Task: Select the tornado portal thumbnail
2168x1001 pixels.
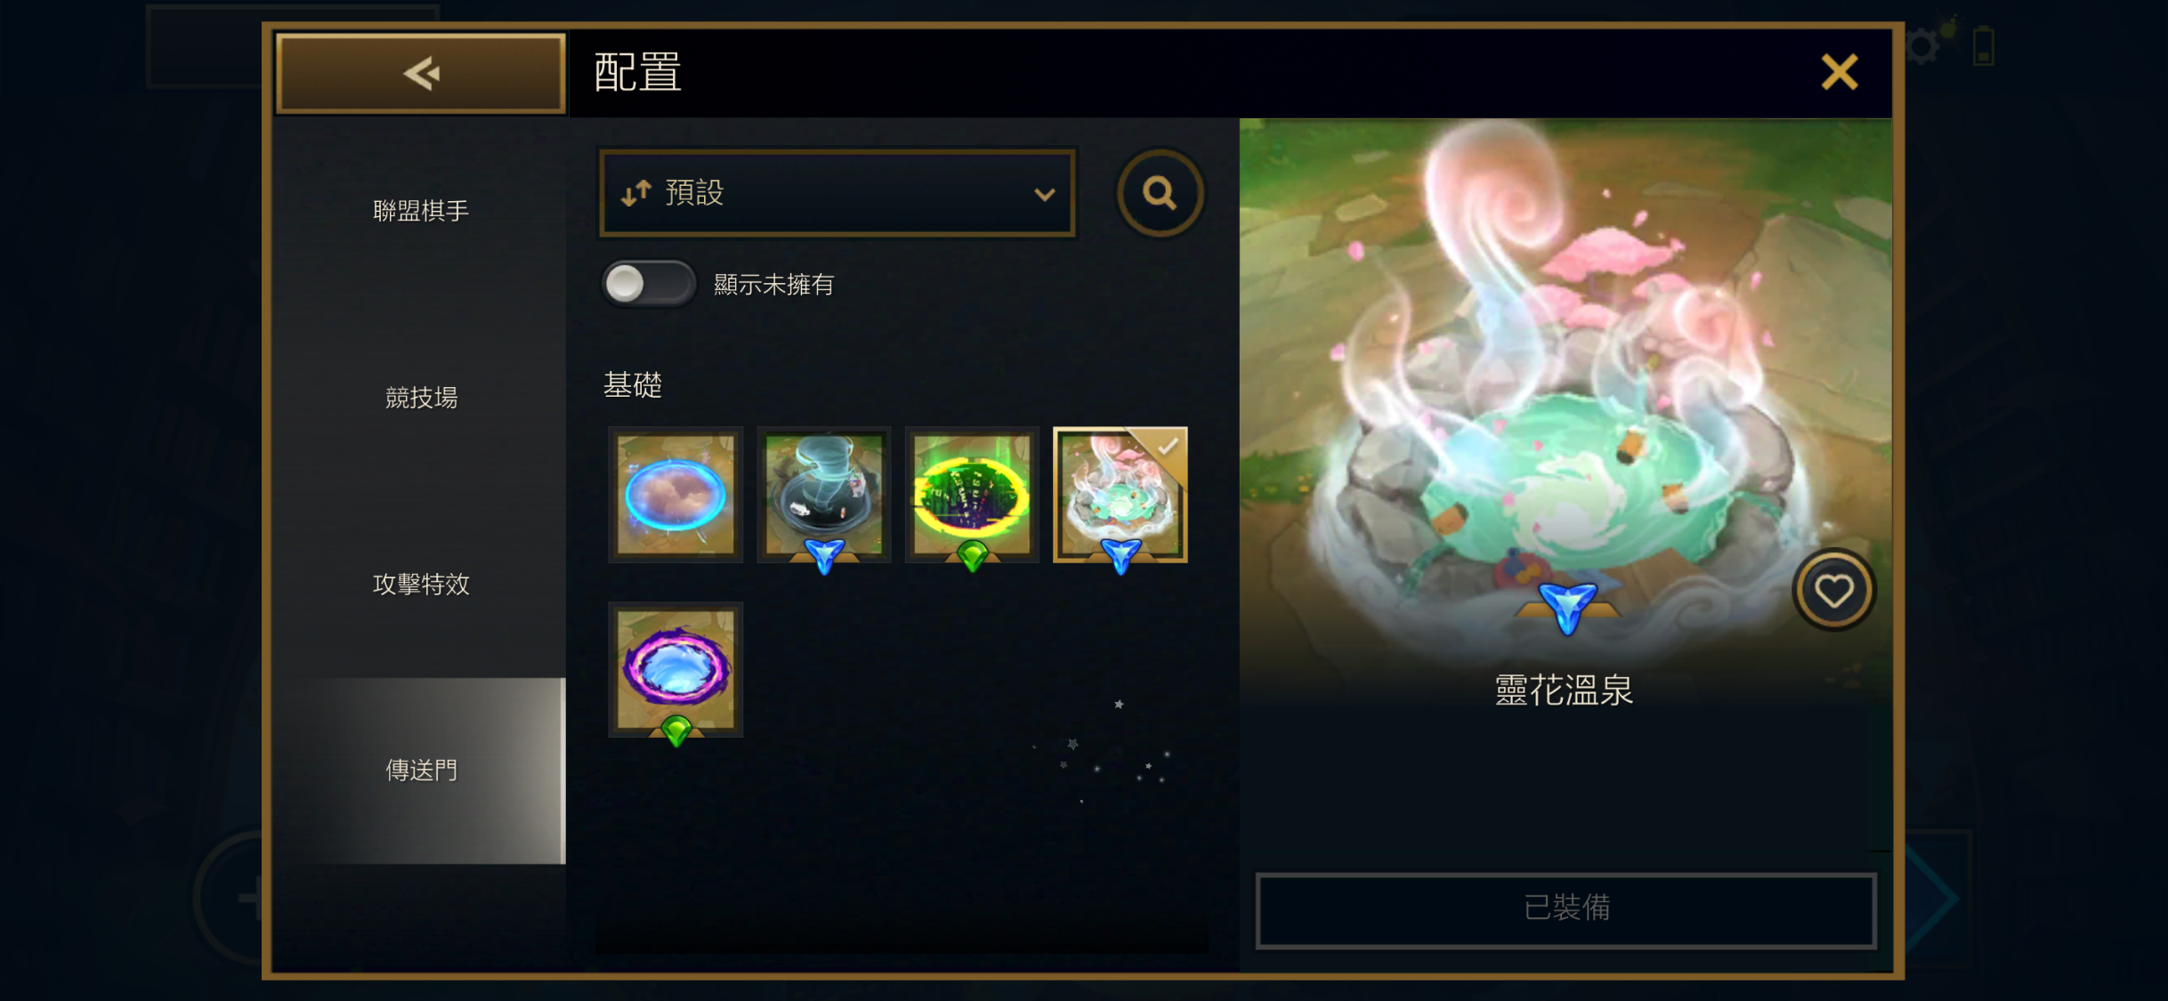Action: pyautogui.click(x=824, y=495)
